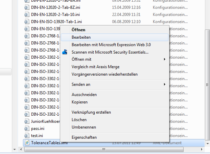Click the XML icon of ToleranceTables.xml
This screenshot has height=154, width=210.
pyautogui.click(x=27, y=143)
